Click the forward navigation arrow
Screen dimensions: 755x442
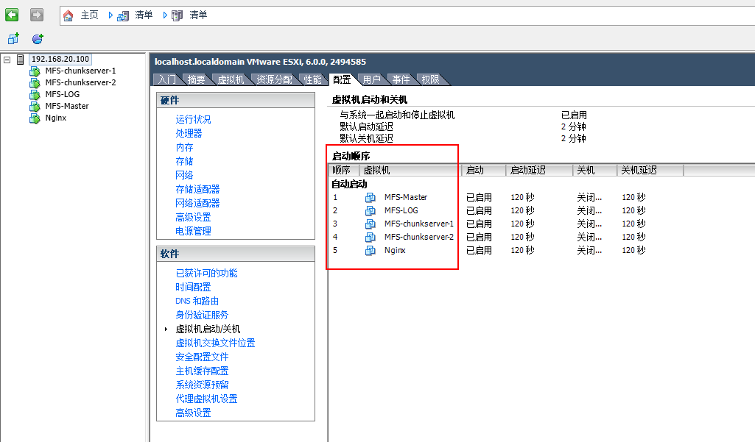click(x=37, y=15)
